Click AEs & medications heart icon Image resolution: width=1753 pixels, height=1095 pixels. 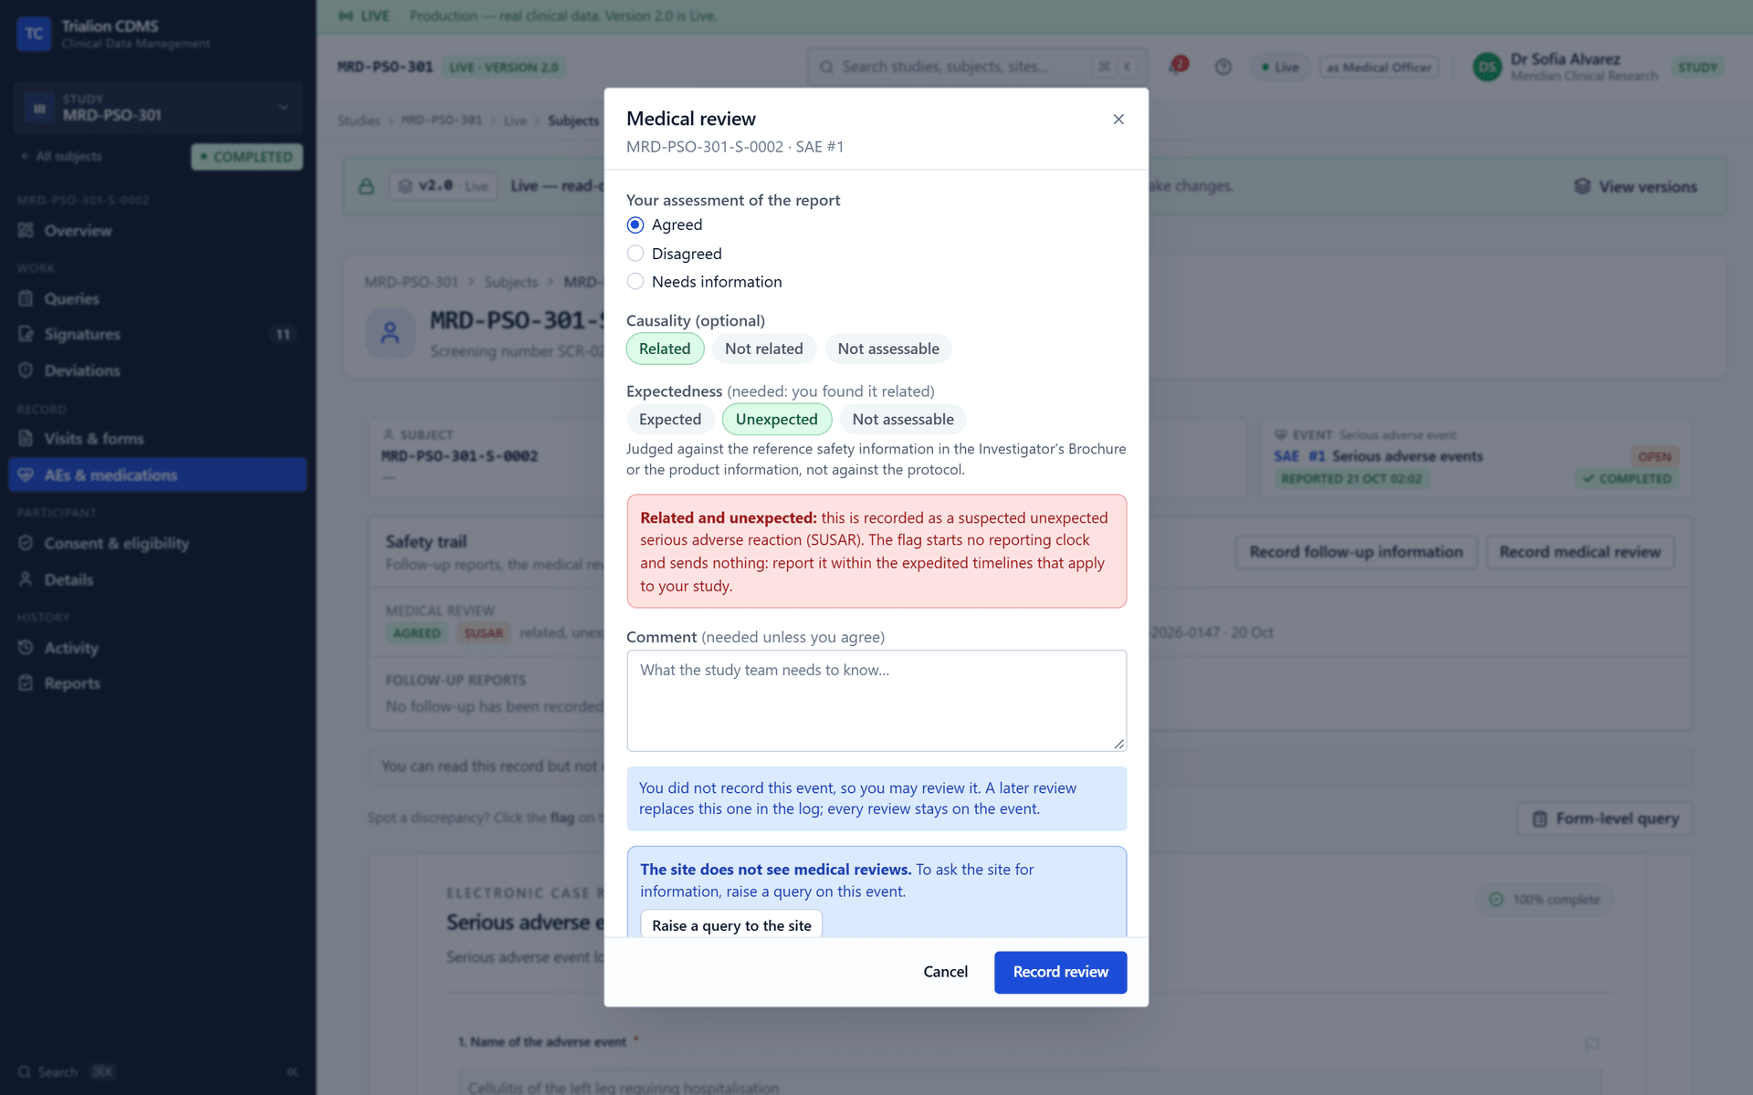point(26,475)
